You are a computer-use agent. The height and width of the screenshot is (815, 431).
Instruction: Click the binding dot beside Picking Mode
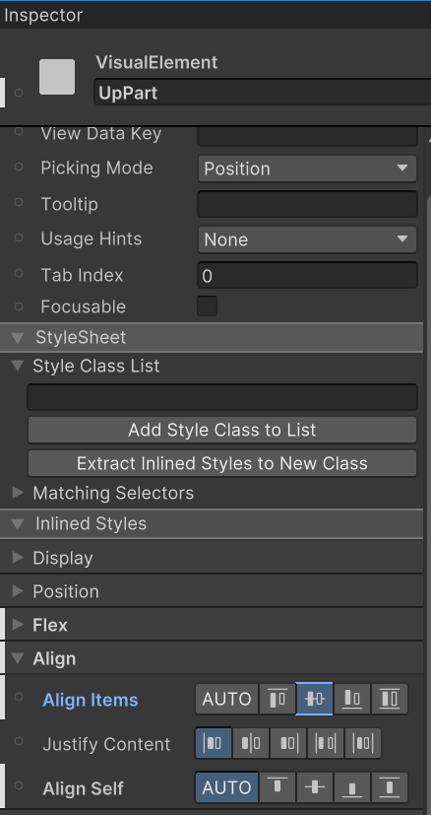tap(19, 167)
